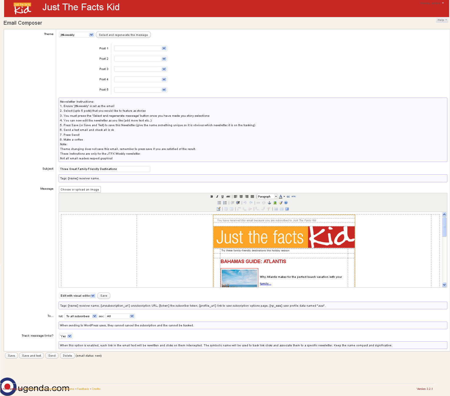Viewport: 450px width, 396px height.
Task: Insert a numbered list
Action: click(225, 203)
